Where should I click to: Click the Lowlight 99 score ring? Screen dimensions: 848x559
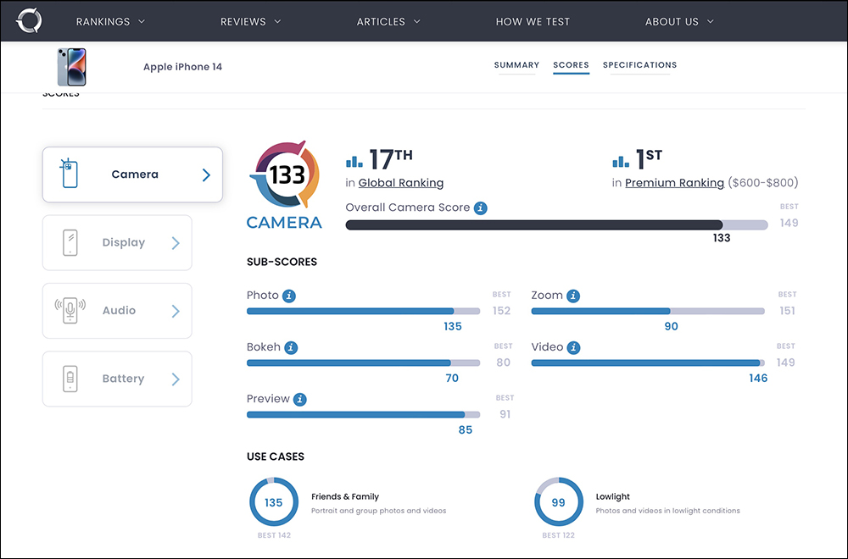[x=559, y=501]
